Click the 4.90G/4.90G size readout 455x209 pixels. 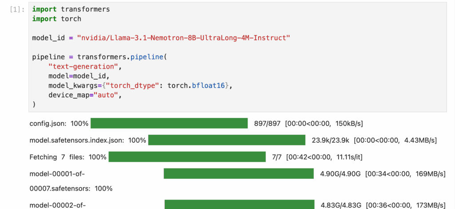(x=340, y=173)
